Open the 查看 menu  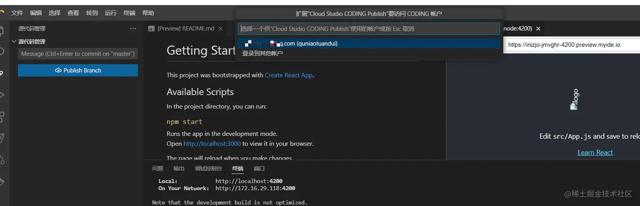[73, 13]
